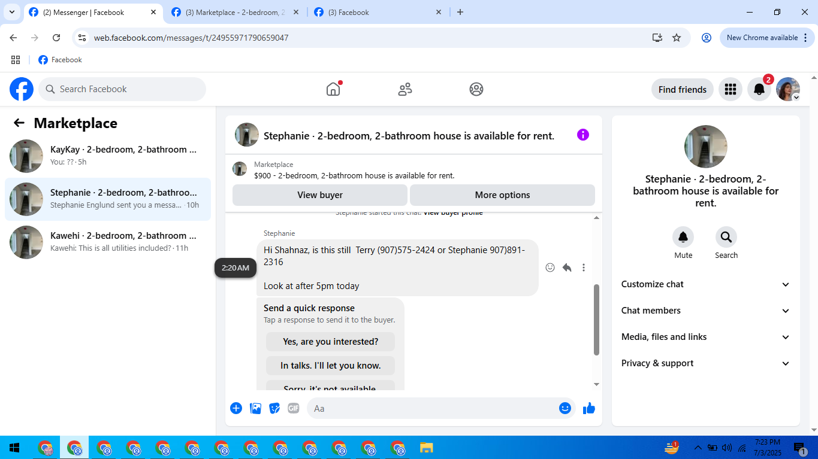
Task: Open a new Chrome tab
Action: [460, 12]
